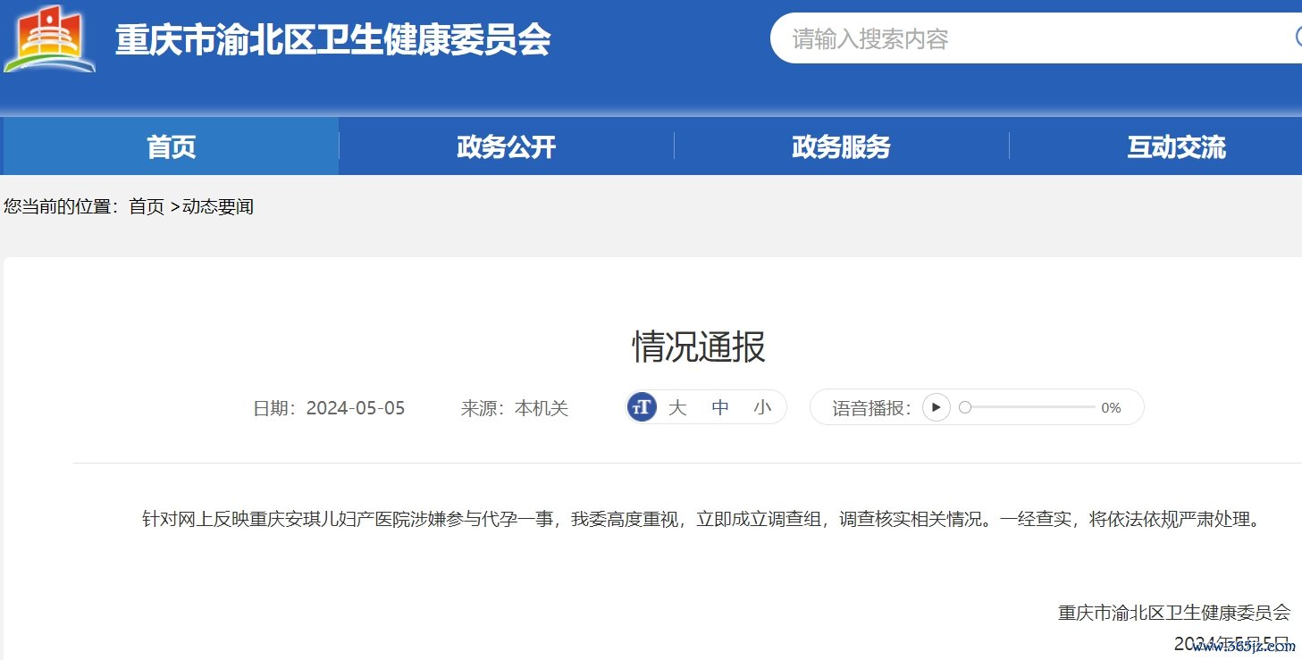The width and height of the screenshot is (1302, 660).
Task: Click the font size тT icon
Action: click(642, 407)
